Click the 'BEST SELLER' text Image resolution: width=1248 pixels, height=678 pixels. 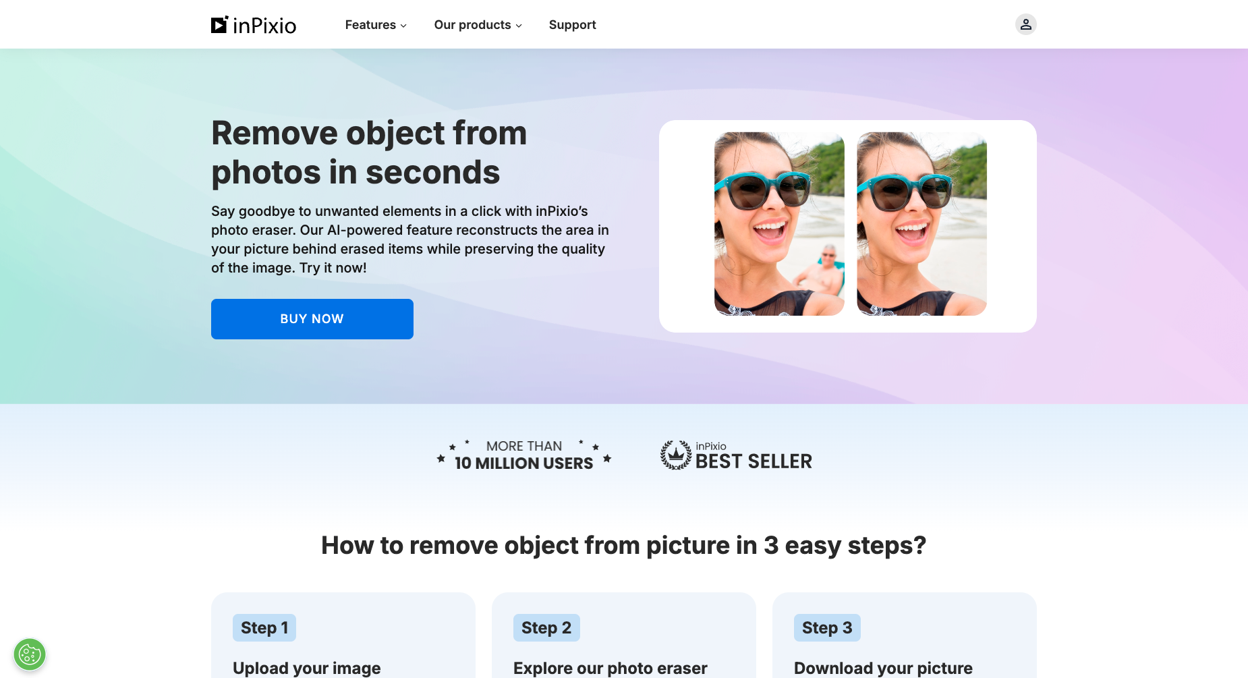pyautogui.click(x=754, y=461)
